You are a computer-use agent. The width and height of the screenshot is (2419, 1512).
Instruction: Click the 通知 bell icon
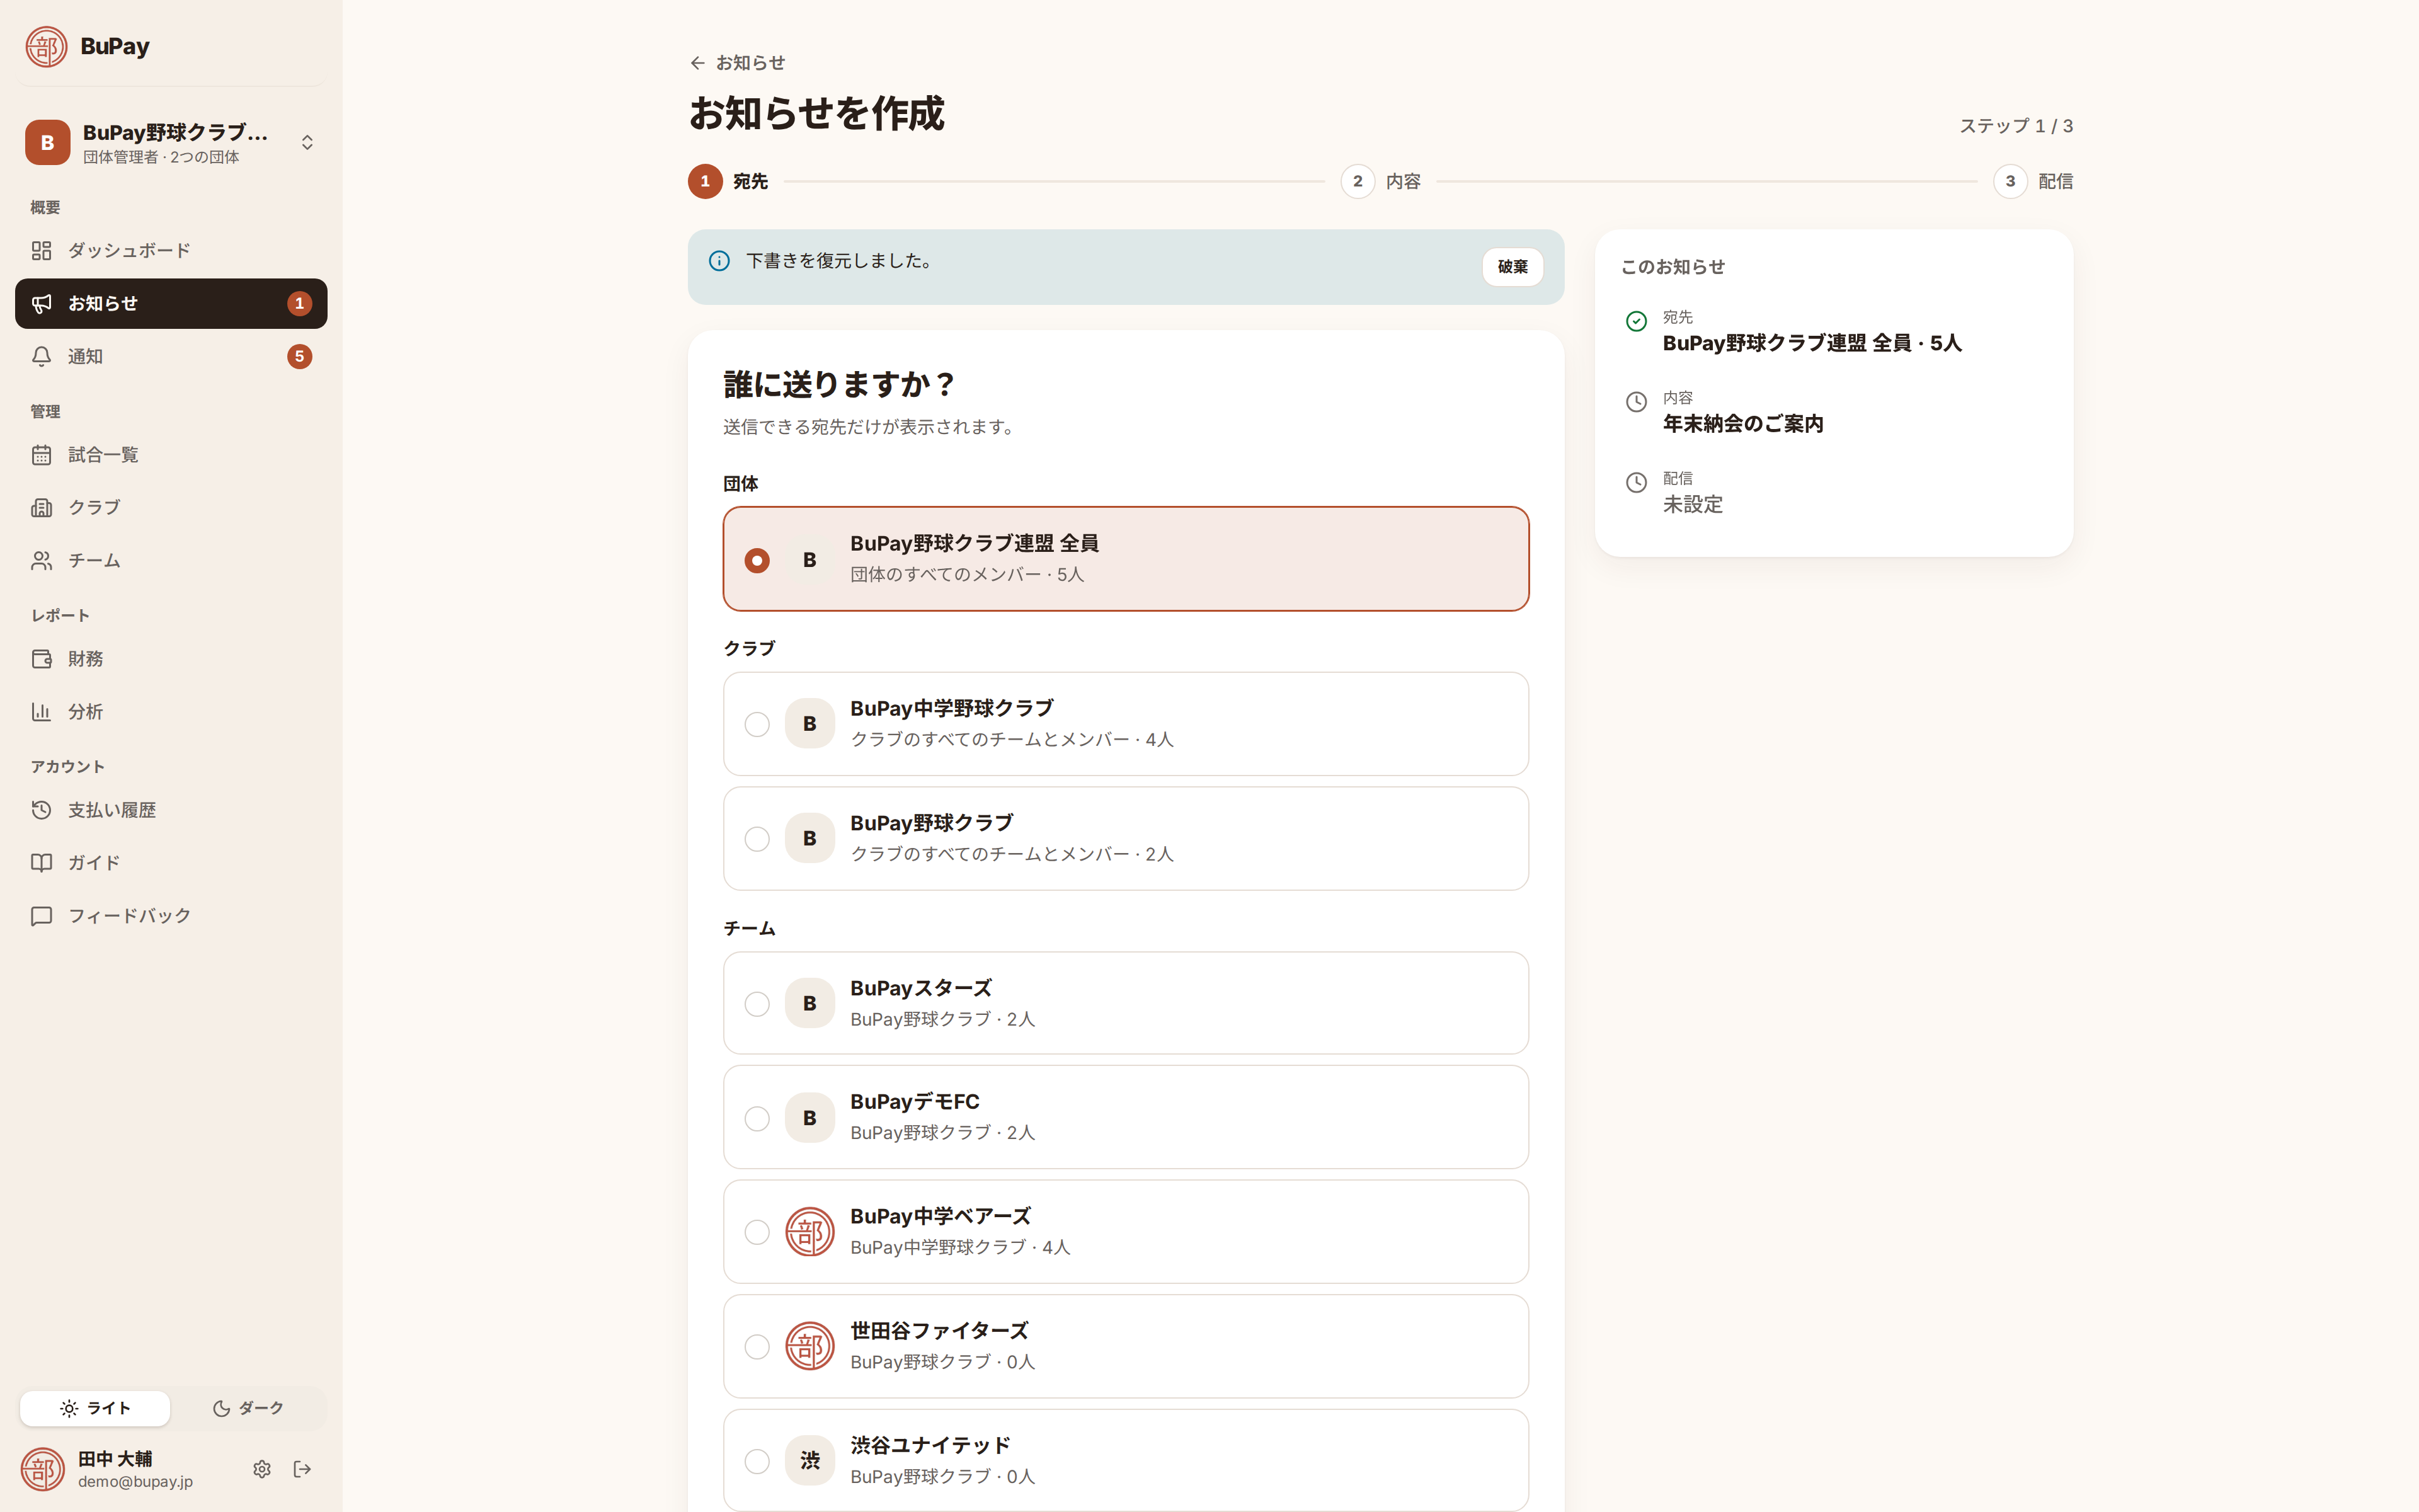click(x=41, y=356)
